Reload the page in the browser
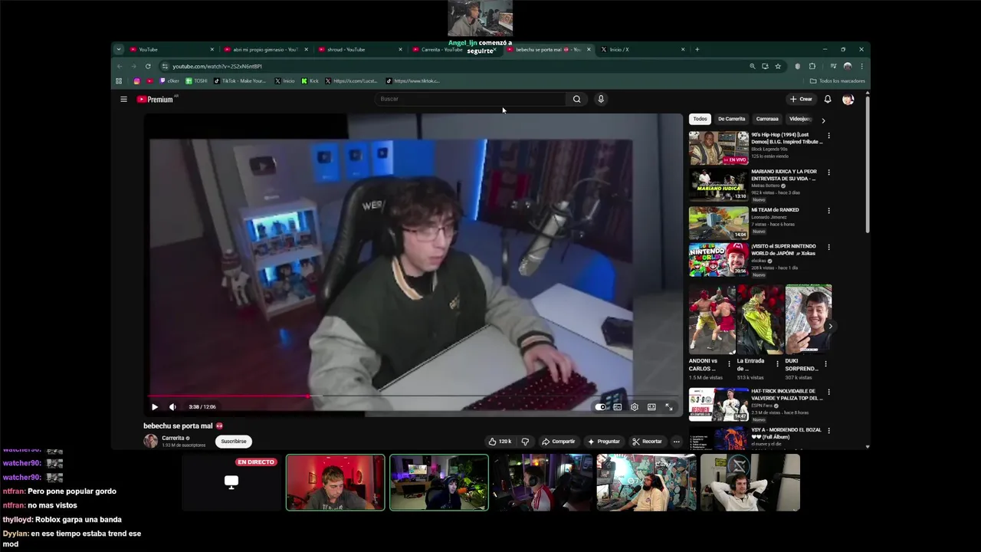 (x=148, y=67)
